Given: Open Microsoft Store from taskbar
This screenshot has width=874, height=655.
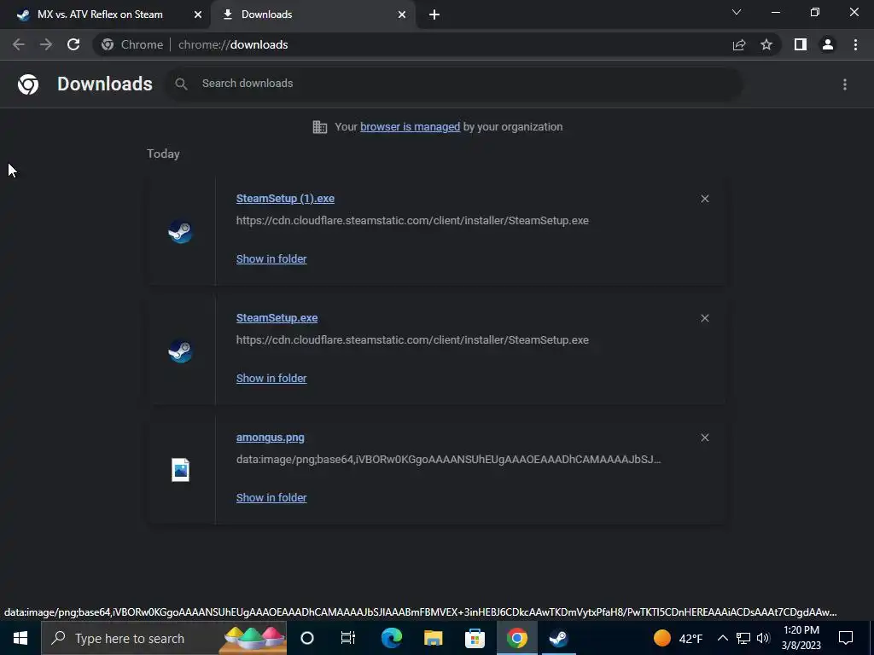Looking at the screenshot, I should (x=475, y=638).
